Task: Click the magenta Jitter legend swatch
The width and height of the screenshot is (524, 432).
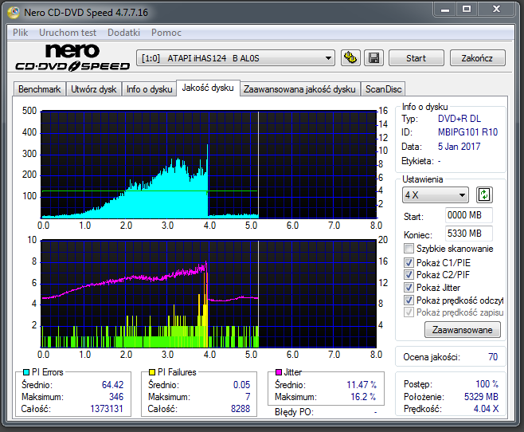Action: 279,372
